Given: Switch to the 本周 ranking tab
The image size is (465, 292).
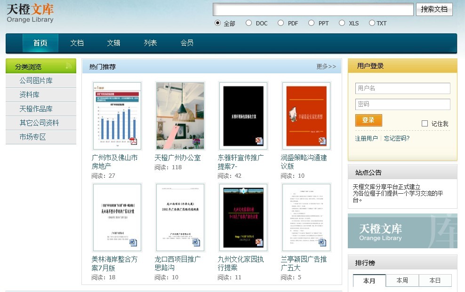Looking at the screenshot, I should (x=402, y=281).
